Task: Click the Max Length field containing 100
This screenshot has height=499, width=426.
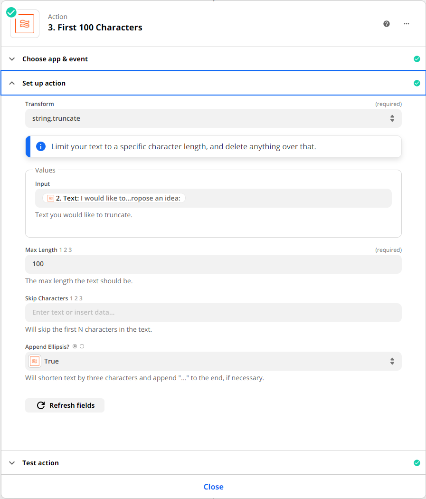Action: [x=213, y=264]
